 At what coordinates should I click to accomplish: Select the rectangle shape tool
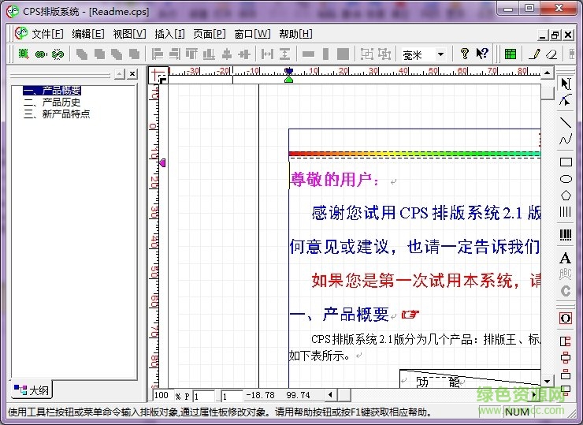coord(565,162)
